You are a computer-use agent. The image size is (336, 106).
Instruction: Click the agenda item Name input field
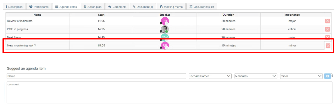pyautogui.click(x=96, y=76)
